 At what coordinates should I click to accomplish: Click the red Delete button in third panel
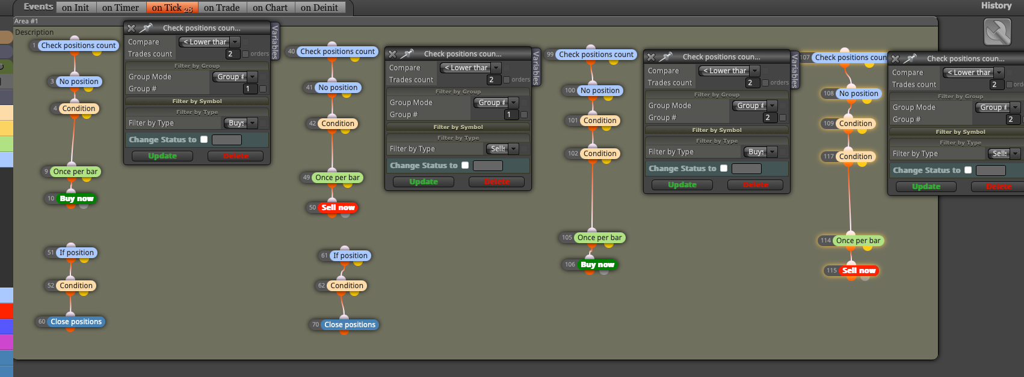click(x=755, y=185)
